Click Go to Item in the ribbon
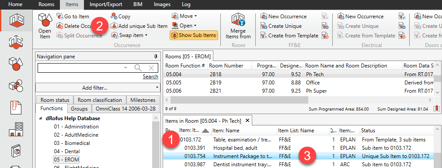The image size is (442, 168). (73, 17)
